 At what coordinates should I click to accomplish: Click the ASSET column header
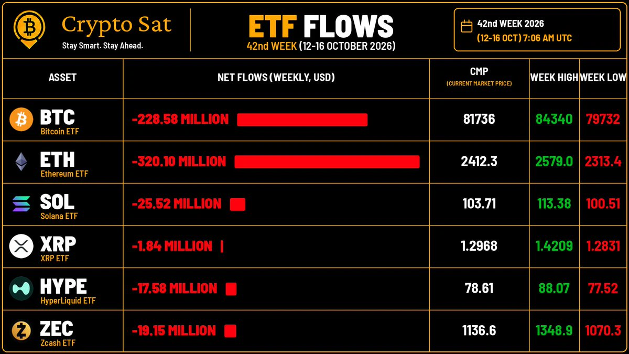pyautogui.click(x=62, y=78)
